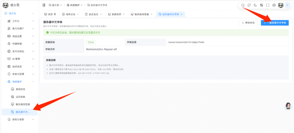The height and width of the screenshot is (133, 294).
Task: Click the layout icon beside the moon icon
Action: click(261, 5)
